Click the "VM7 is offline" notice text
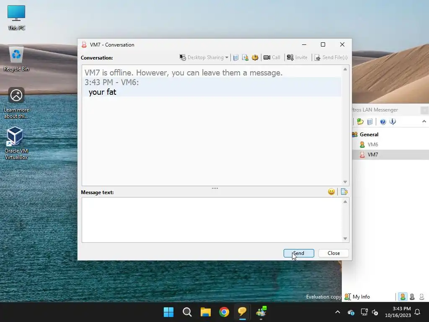The height and width of the screenshot is (322, 429). click(x=183, y=73)
